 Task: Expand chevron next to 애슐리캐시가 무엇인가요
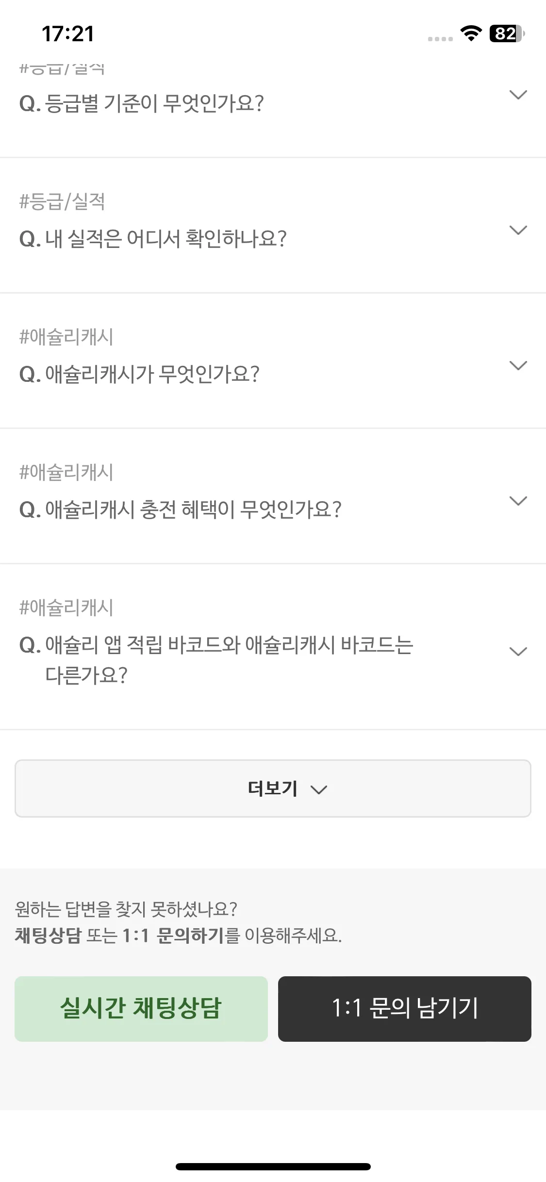518,365
